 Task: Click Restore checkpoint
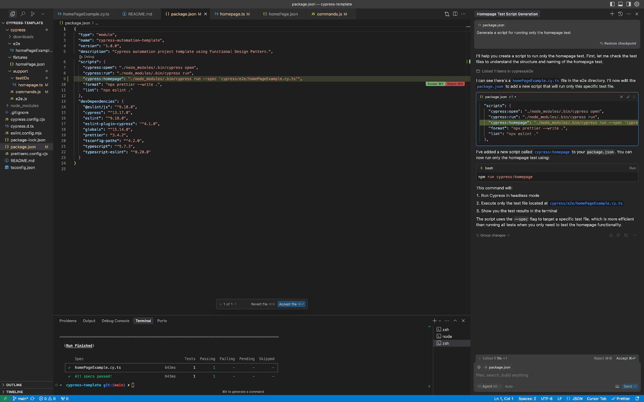pos(618,43)
